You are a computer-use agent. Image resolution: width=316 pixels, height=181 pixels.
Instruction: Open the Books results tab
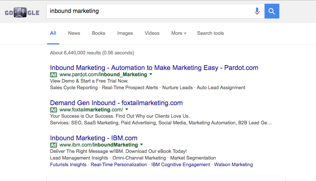99,33
